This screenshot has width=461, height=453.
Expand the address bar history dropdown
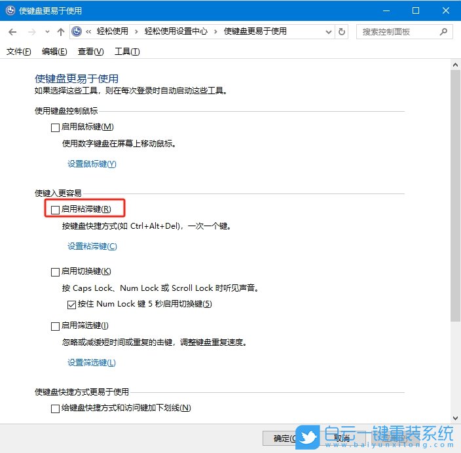point(329,32)
